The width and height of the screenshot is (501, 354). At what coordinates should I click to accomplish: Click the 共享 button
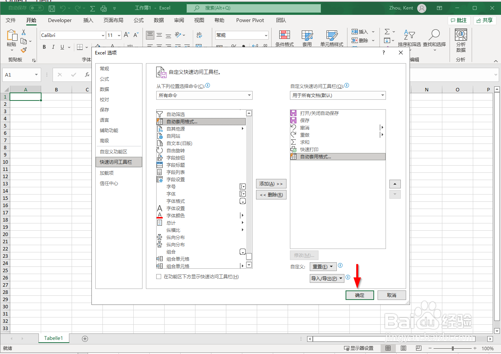click(x=485, y=20)
